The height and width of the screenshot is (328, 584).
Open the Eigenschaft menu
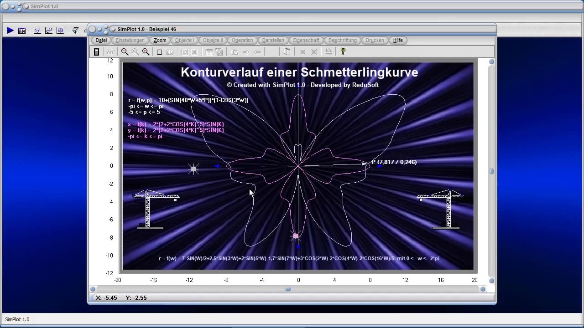point(306,40)
